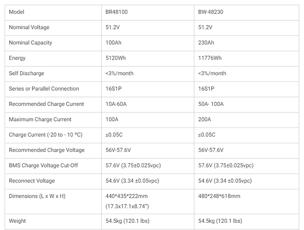Select the Nominal Voltage row label
304x230 pixels.
click(x=29, y=27)
